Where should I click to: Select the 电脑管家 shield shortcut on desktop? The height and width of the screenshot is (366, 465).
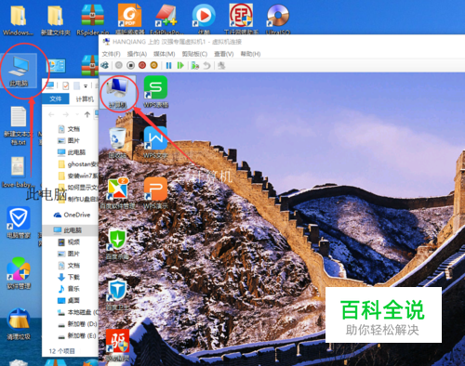click(19, 223)
